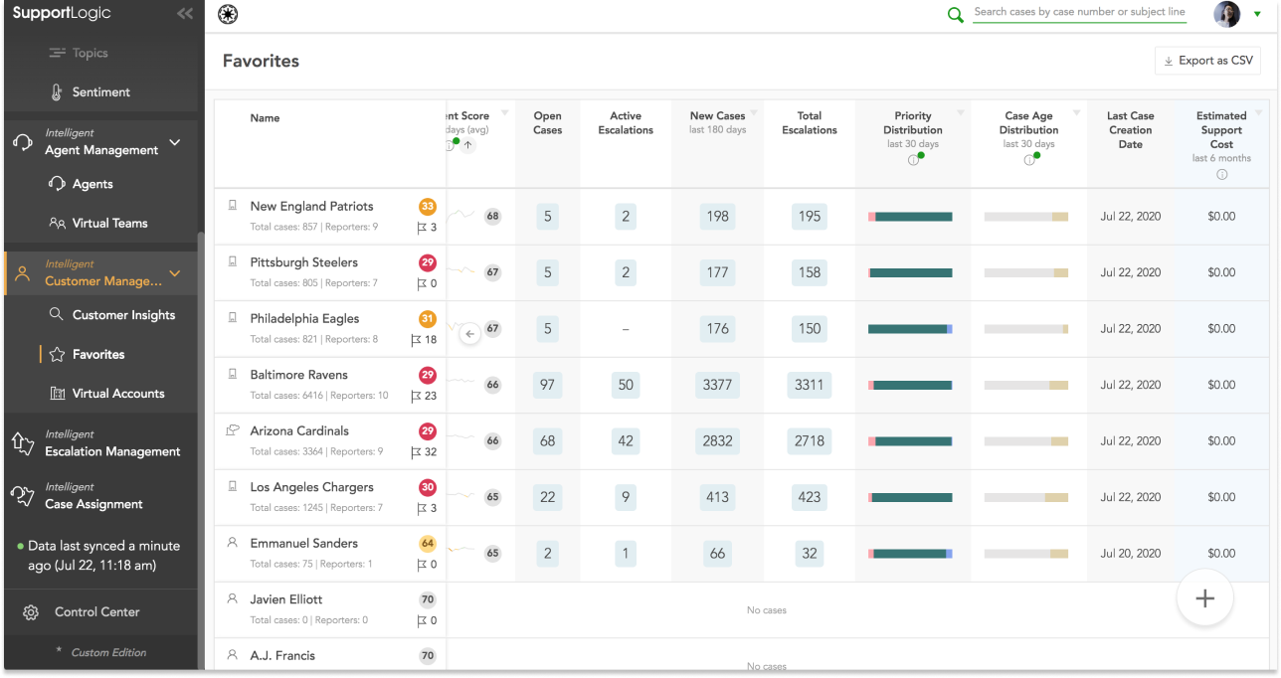Image resolution: width=1281 pixels, height=678 pixels.
Task: Click the Control Center gear icon
Action: 31,612
